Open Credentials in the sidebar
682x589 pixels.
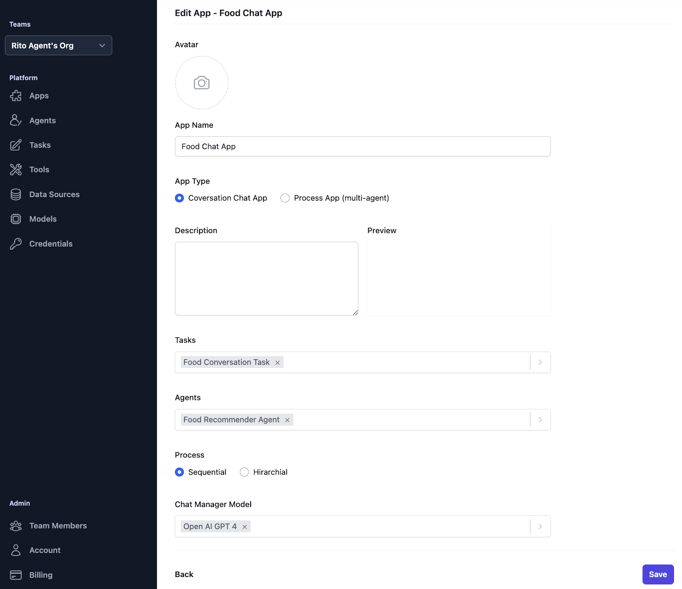tap(51, 244)
